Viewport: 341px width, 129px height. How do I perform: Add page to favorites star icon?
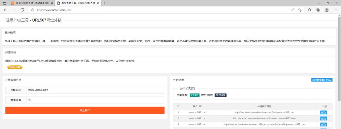click(300, 10)
